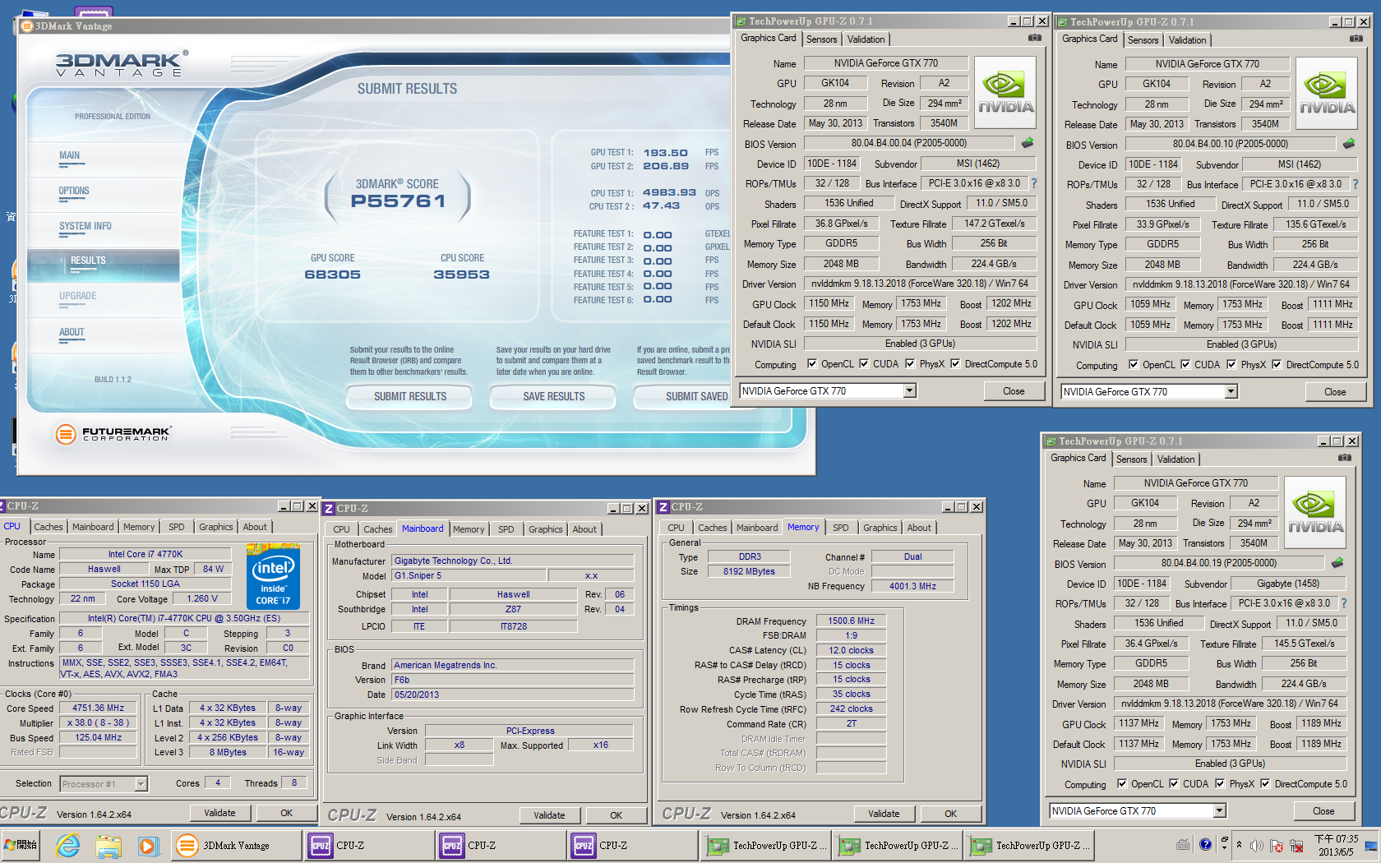The width and height of the screenshot is (1381, 863).
Task: Open Sensors tab in Gigabyte GPU-Z window
Action: tap(1132, 459)
